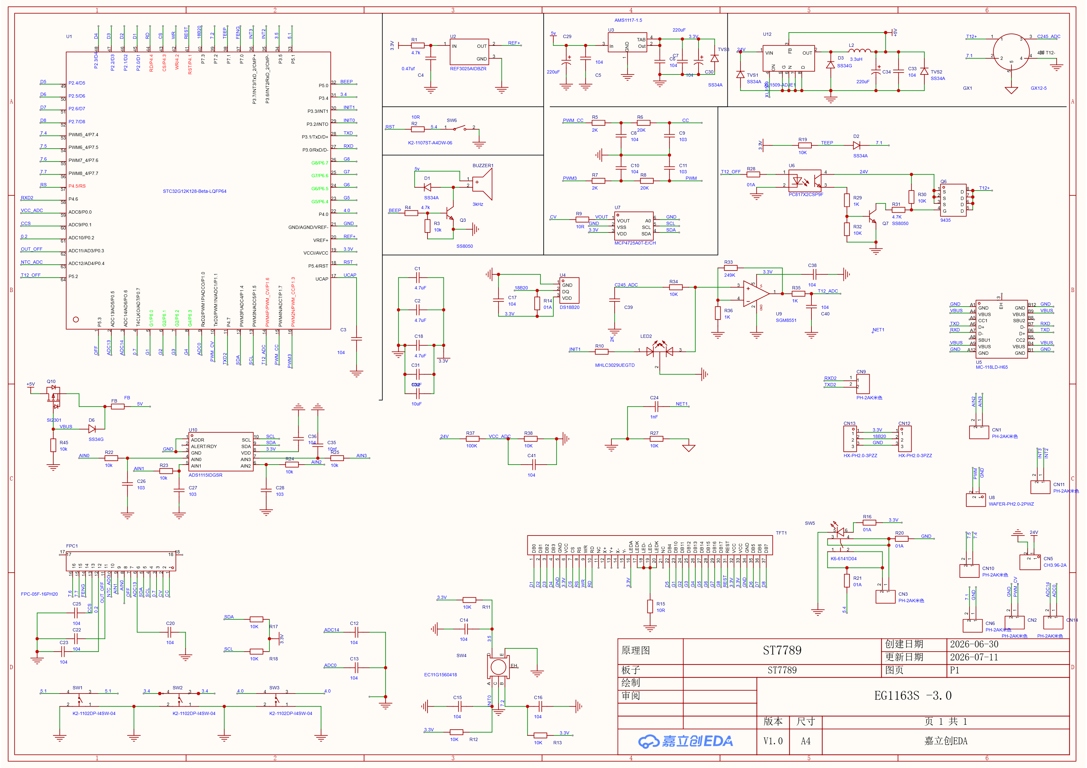The height and width of the screenshot is (768, 1087).
Task: Click the CH3.96-2A connector label
Action: 1055,565
